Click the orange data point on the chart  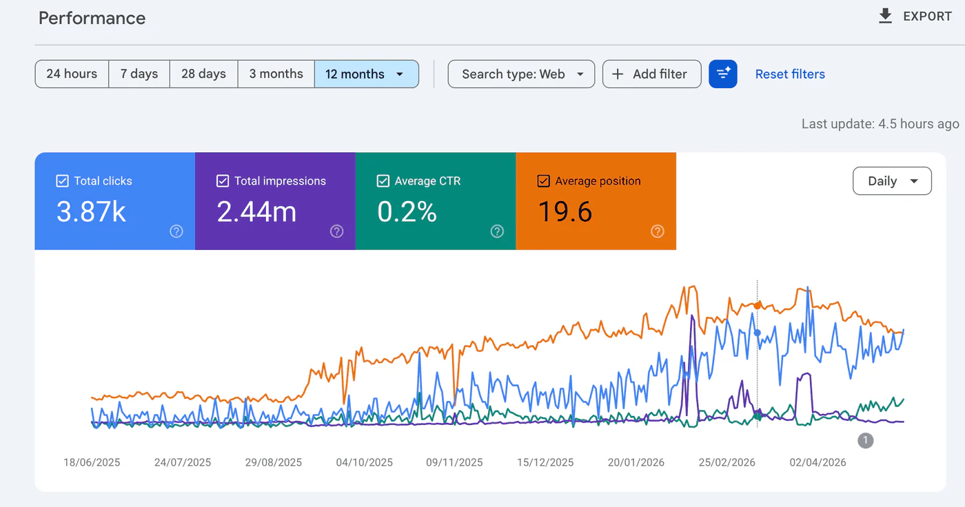click(758, 304)
